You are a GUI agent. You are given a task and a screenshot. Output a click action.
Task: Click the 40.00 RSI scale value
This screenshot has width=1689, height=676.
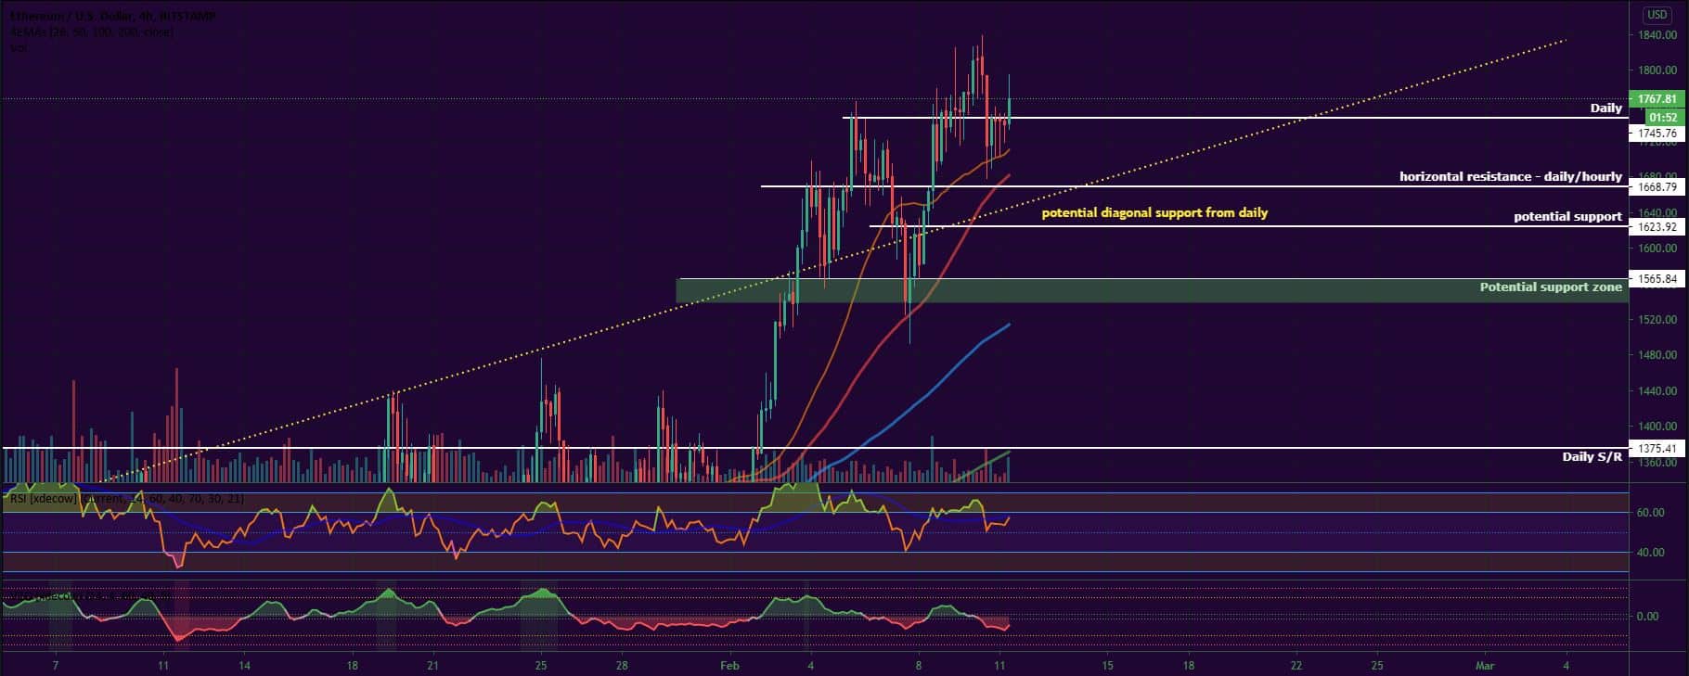pos(1650,553)
